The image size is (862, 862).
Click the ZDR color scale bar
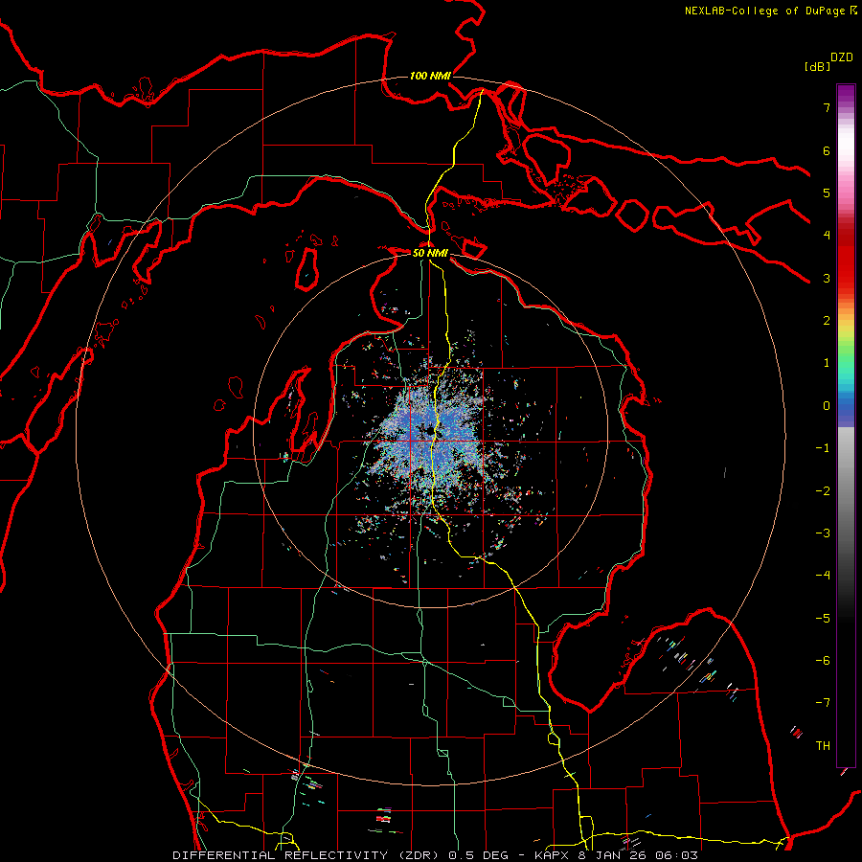pos(846,425)
